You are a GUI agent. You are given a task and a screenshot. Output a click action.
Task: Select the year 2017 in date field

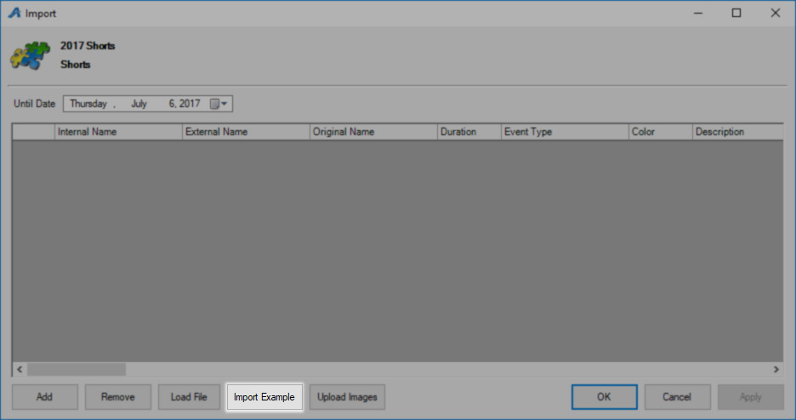click(190, 104)
